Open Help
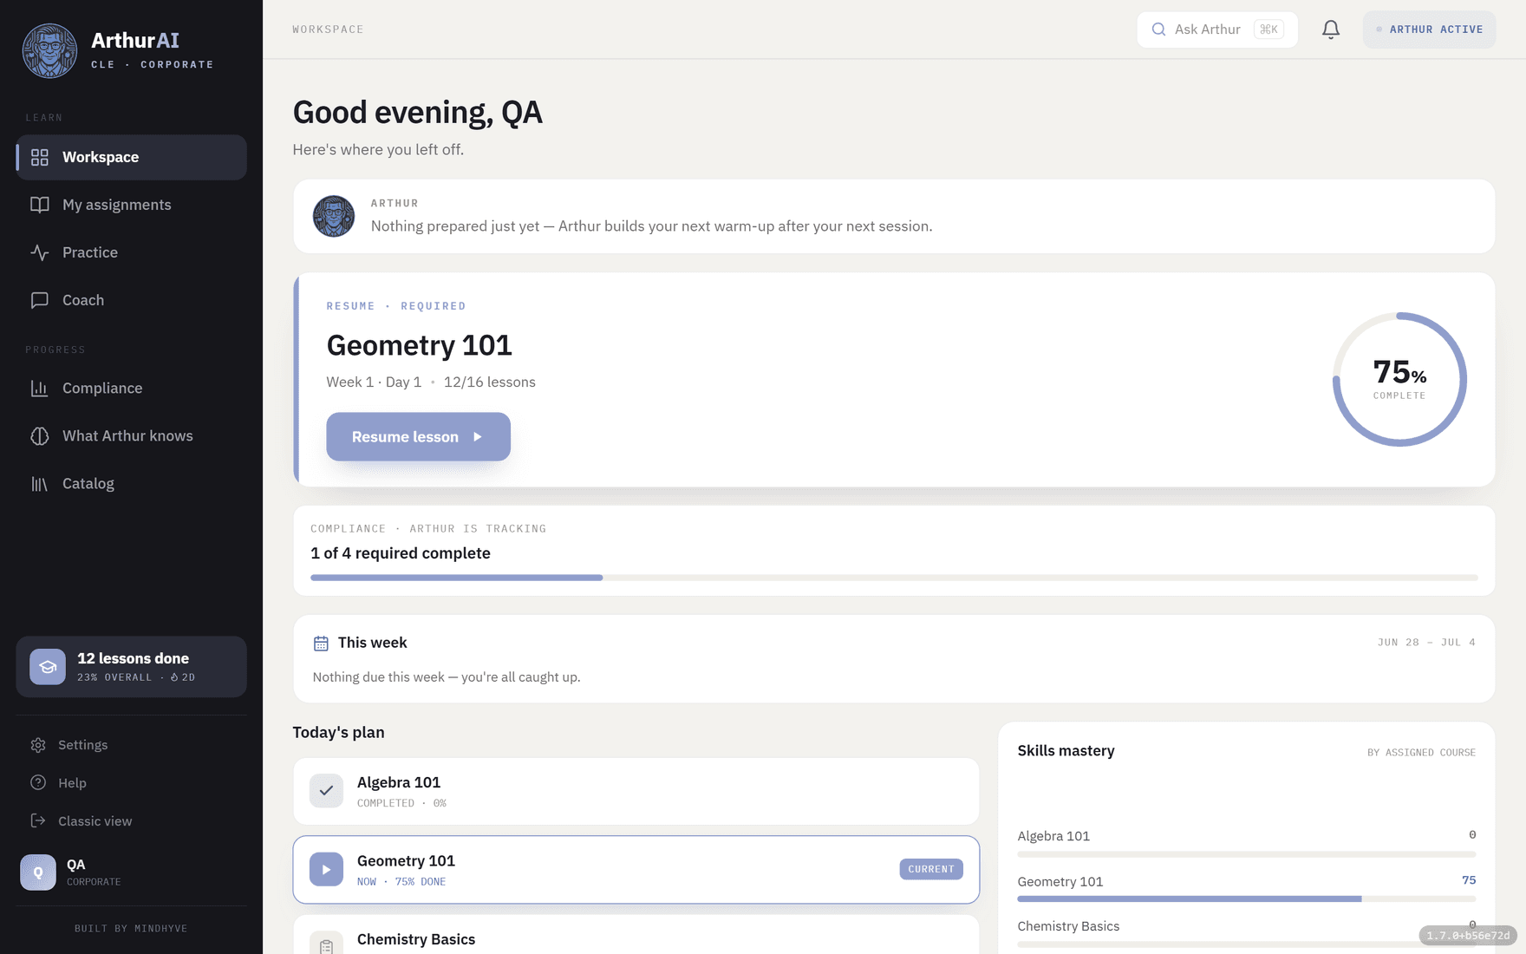Image resolution: width=1526 pixels, height=954 pixels. 131,783
